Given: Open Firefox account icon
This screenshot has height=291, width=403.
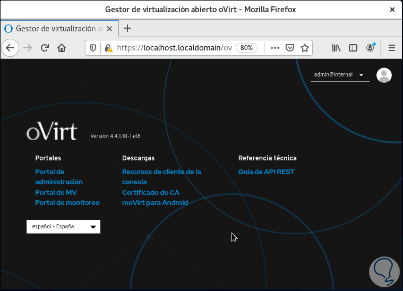Looking at the screenshot, I should tap(370, 48).
